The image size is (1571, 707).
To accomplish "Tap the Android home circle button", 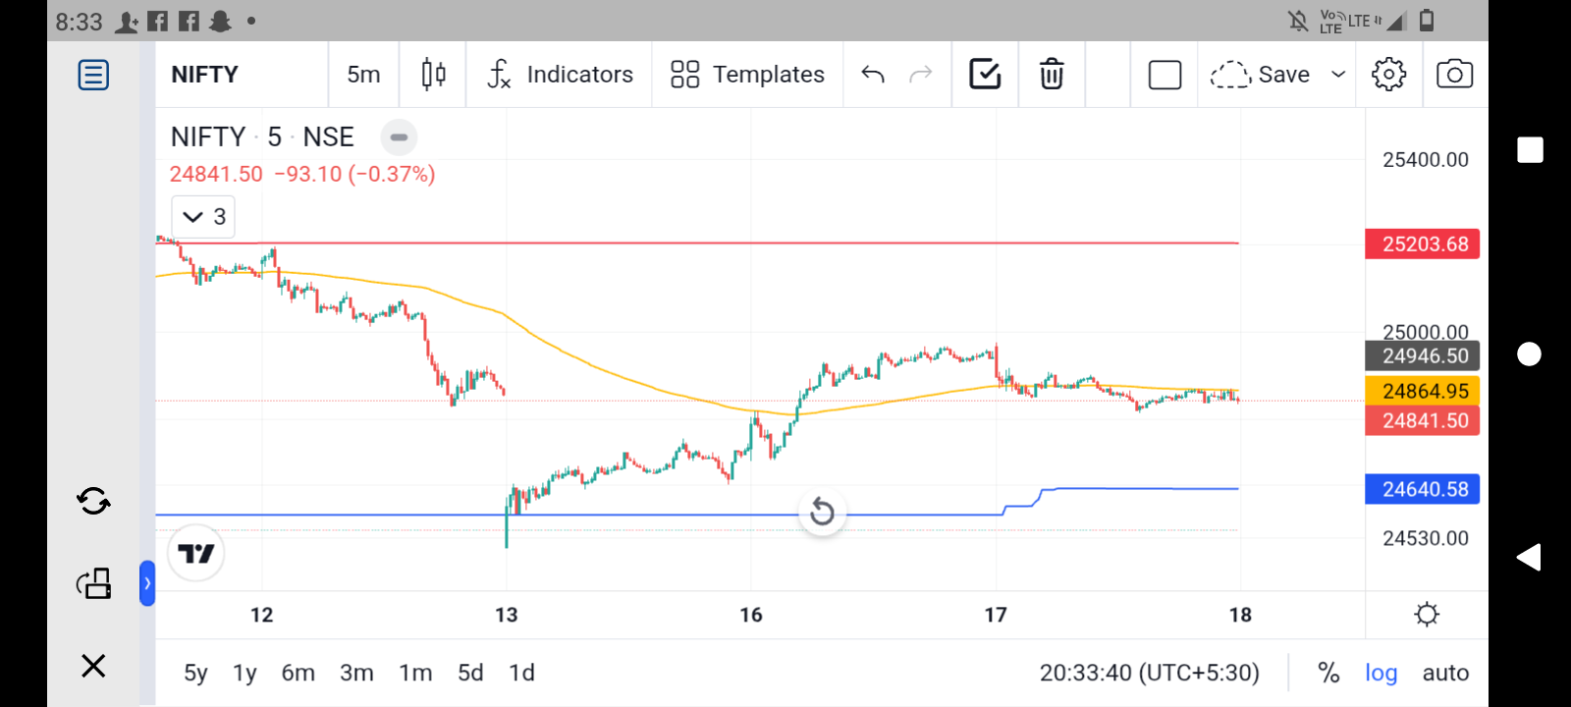I will click(1530, 353).
